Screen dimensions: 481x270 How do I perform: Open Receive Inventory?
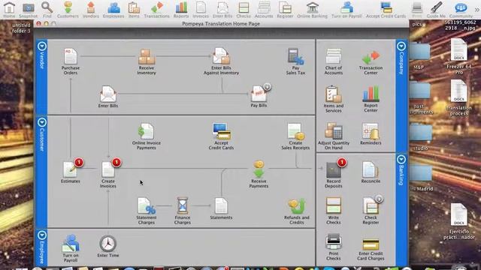click(x=147, y=61)
